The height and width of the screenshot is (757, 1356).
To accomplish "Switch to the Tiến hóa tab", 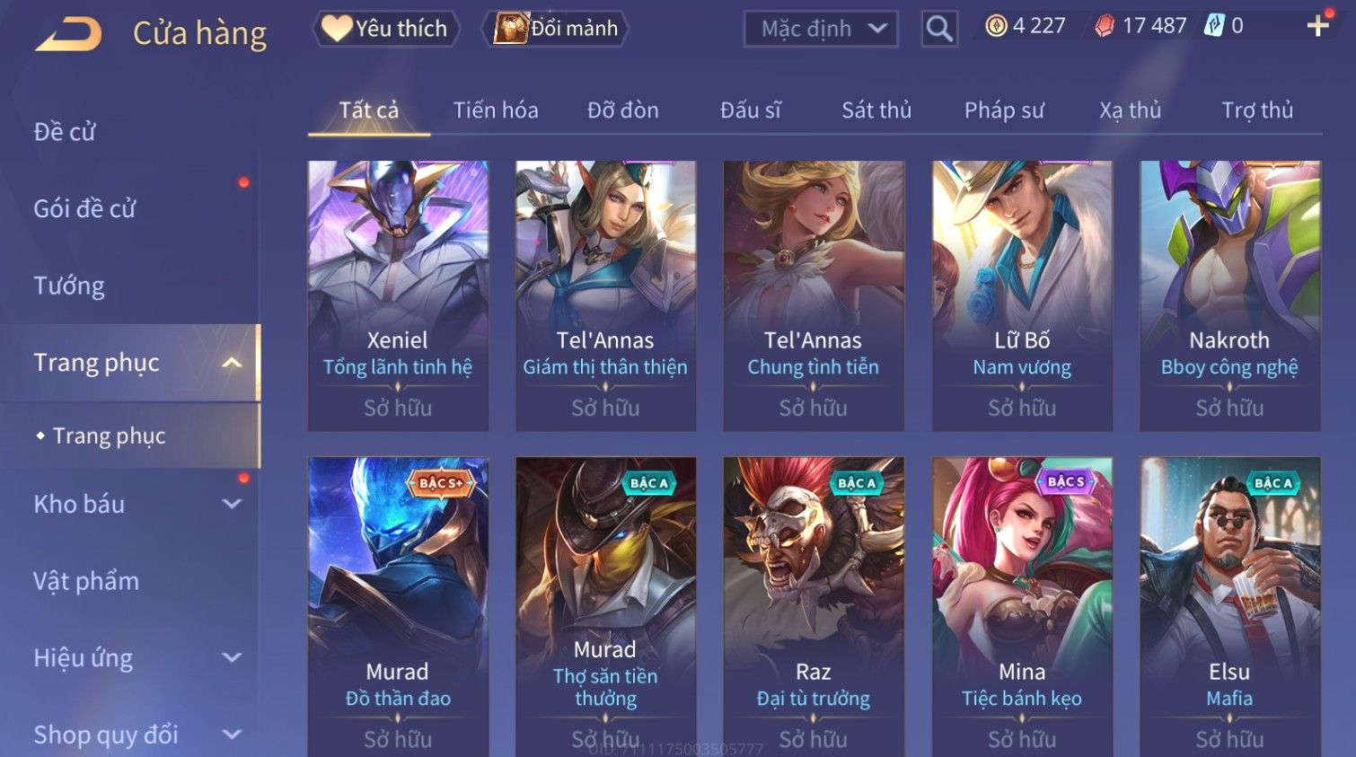I will (496, 110).
